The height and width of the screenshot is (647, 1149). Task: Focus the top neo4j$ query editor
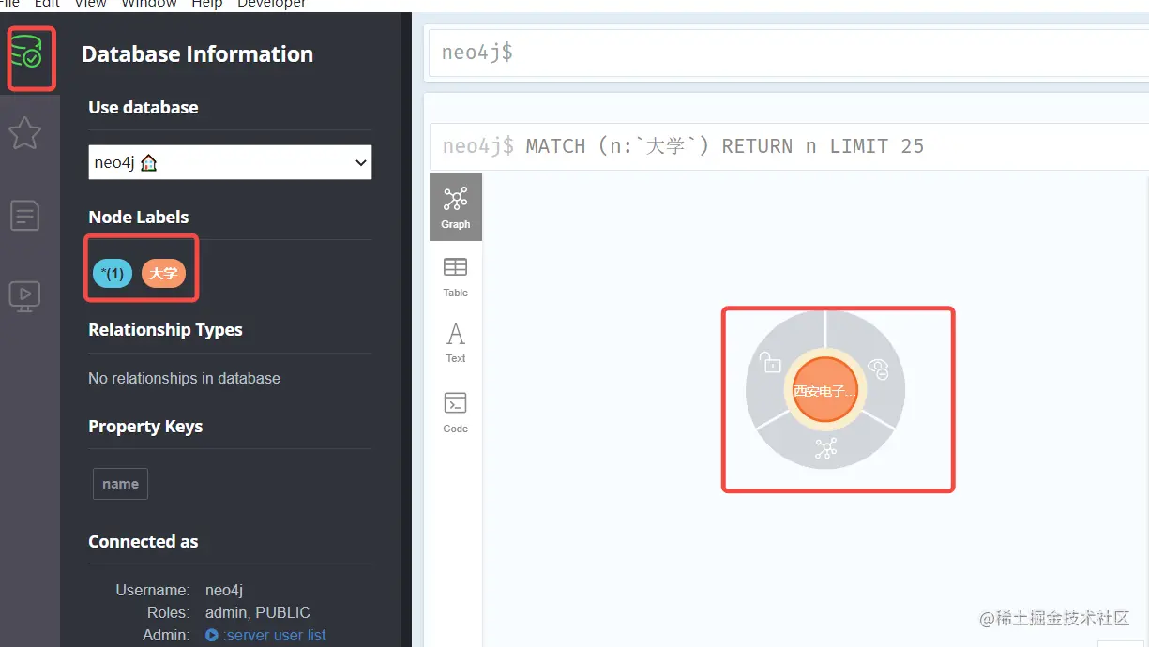(788, 53)
